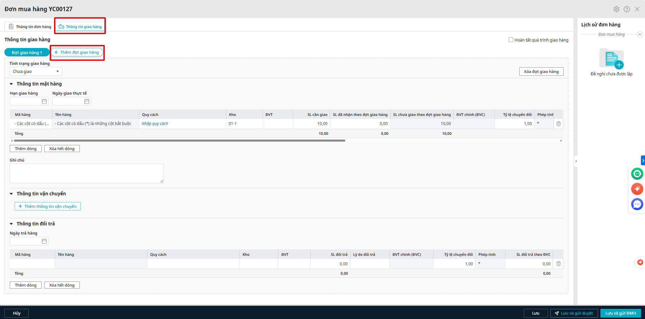This screenshot has width=645, height=319.
Task: Click the SL đổi trả cell in return row
Action: click(x=330, y=264)
